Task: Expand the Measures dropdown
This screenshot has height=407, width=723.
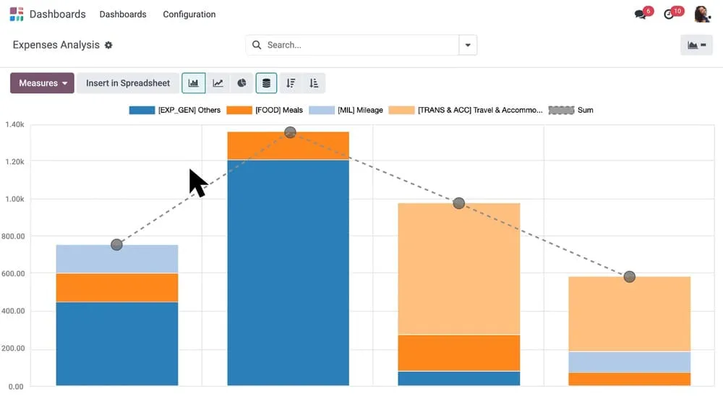Action: [43, 83]
